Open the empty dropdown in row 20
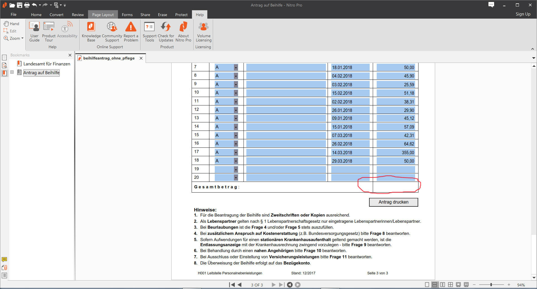This screenshot has width=537, height=289. [x=236, y=178]
